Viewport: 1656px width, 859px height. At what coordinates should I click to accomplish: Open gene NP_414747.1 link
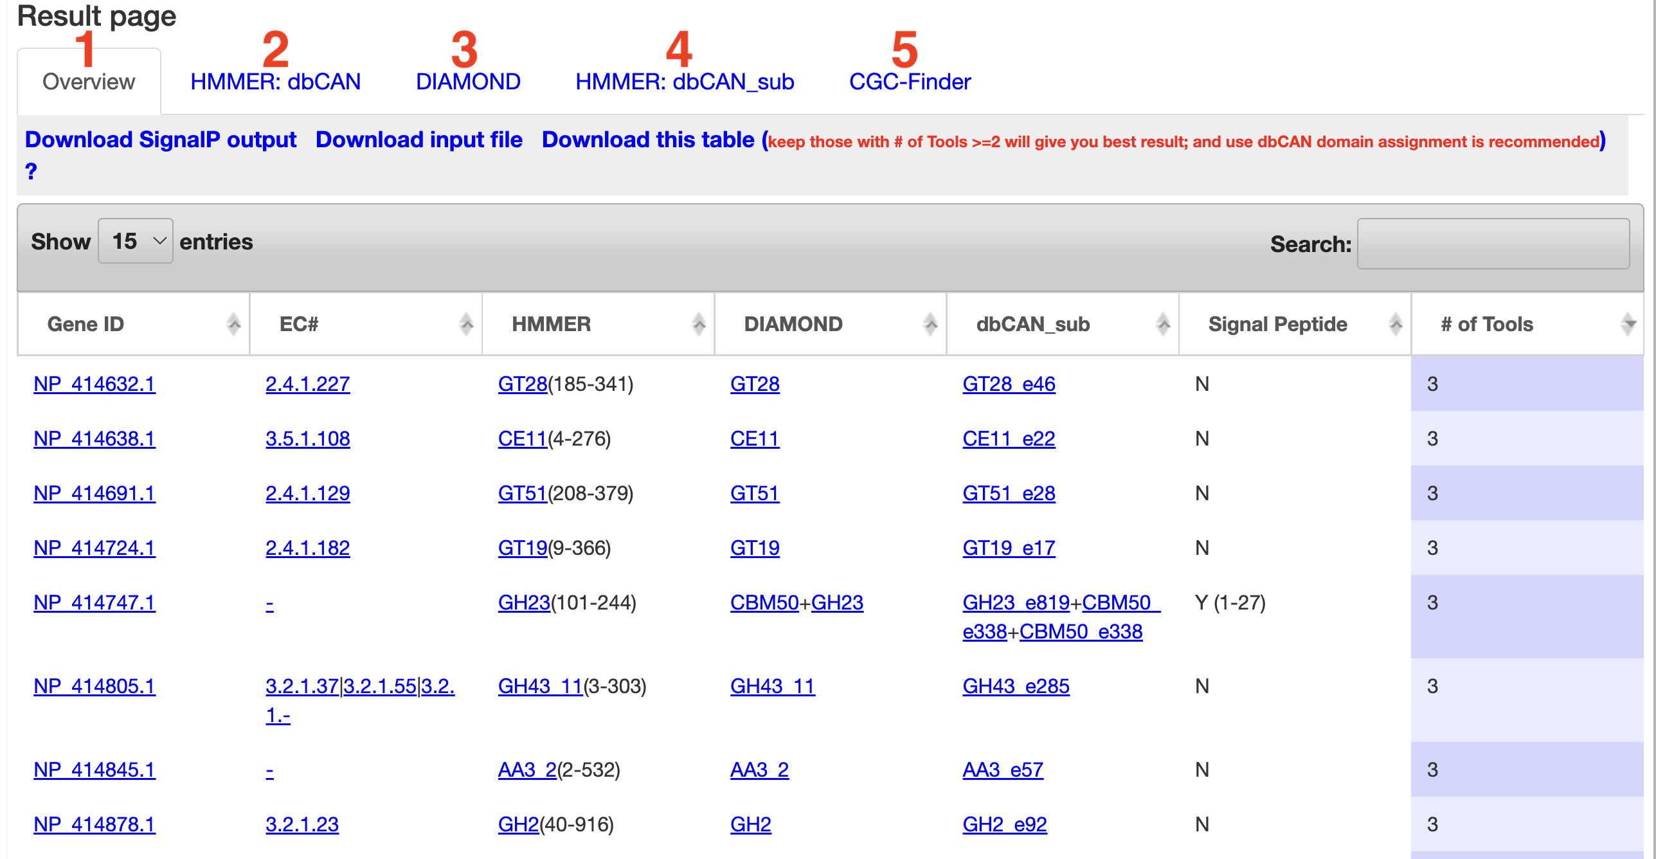pos(94,602)
